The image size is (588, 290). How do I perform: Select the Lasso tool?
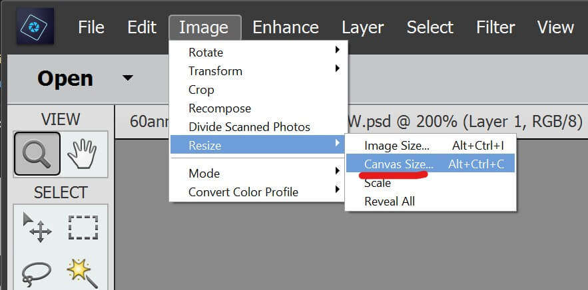click(x=37, y=273)
